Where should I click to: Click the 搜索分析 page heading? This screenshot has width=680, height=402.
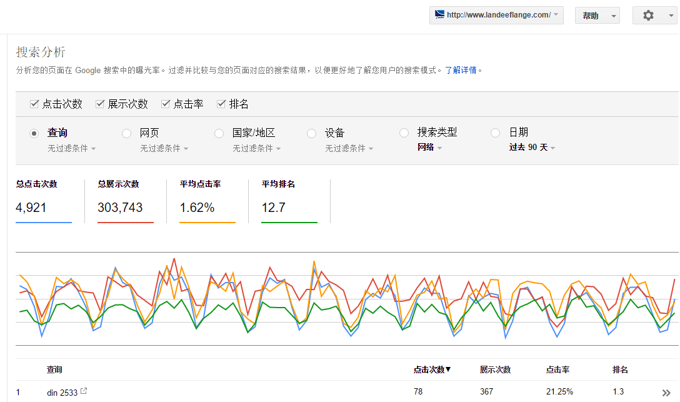click(x=41, y=52)
